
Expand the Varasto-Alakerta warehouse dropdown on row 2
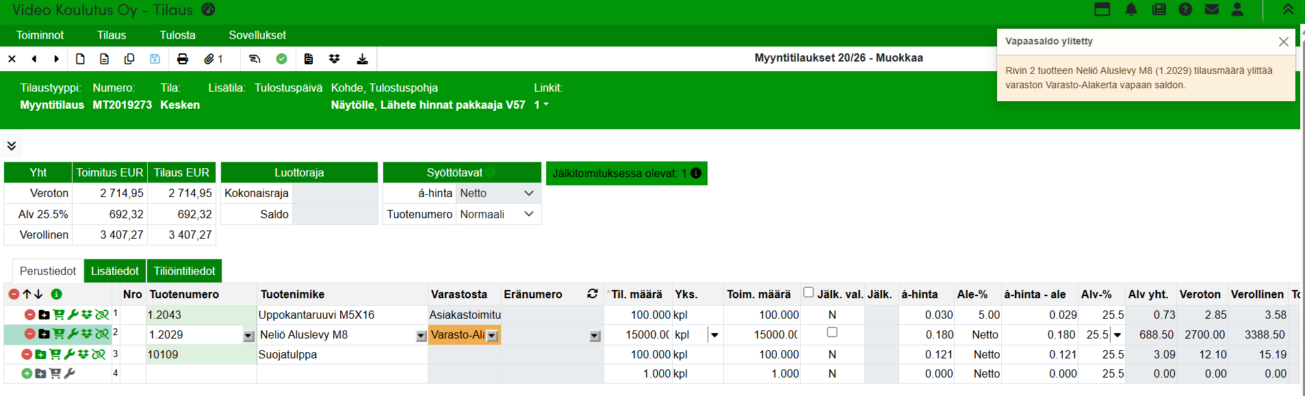click(492, 336)
